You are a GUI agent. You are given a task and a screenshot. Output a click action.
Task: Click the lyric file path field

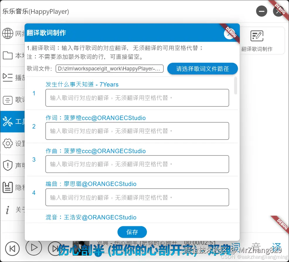point(110,69)
